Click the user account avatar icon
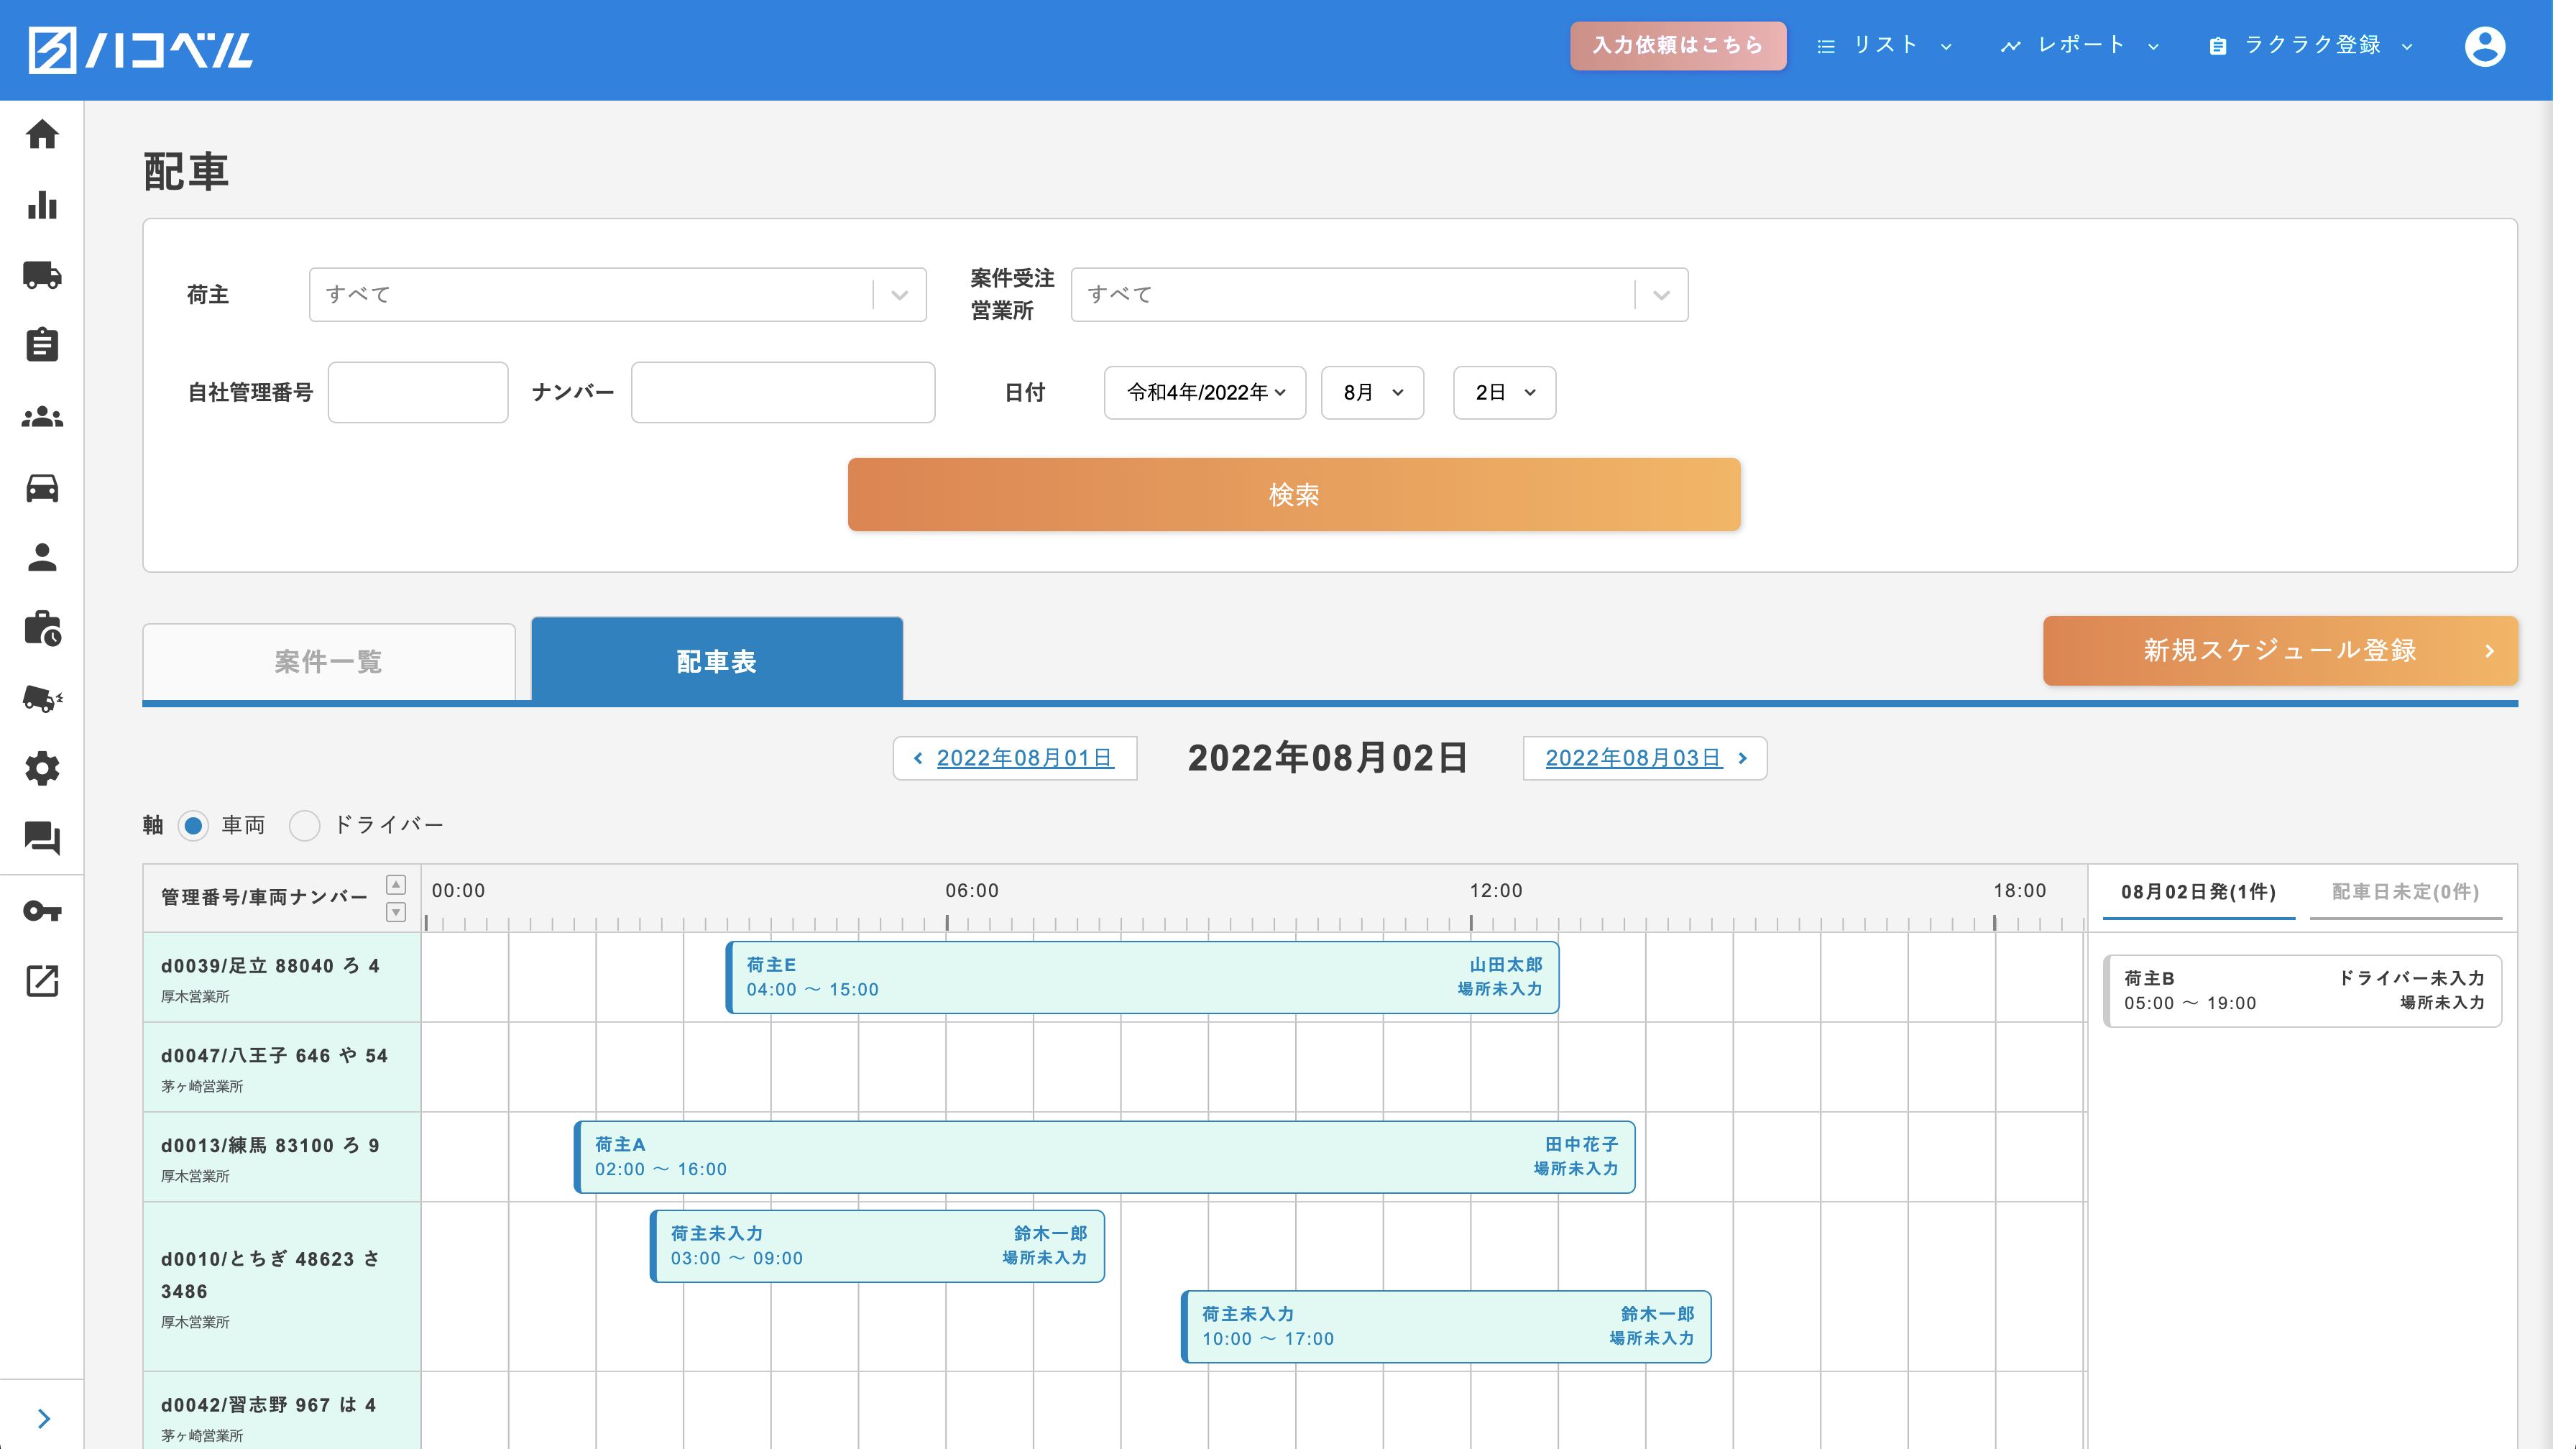The height and width of the screenshot is (1449, 2576). [2484, 47]
